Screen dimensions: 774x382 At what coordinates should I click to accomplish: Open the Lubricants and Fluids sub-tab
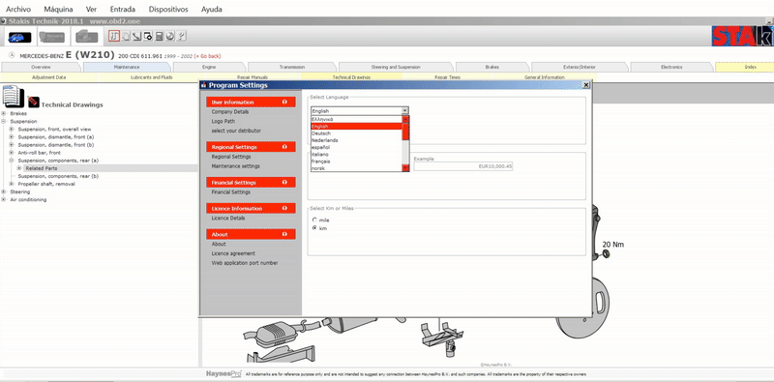[152, 77]
